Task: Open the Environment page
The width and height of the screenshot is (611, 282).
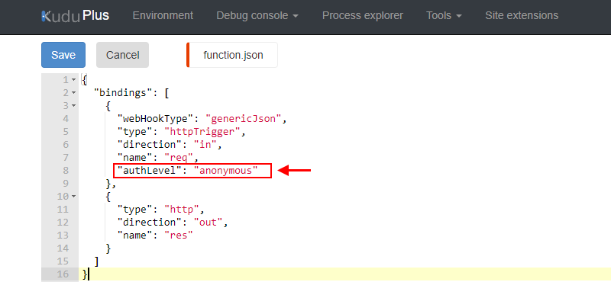Action: tap(163, 15)
